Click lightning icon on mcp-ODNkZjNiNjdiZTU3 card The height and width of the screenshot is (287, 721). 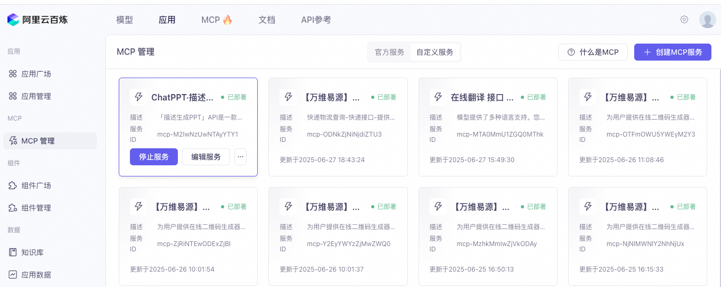288,97
